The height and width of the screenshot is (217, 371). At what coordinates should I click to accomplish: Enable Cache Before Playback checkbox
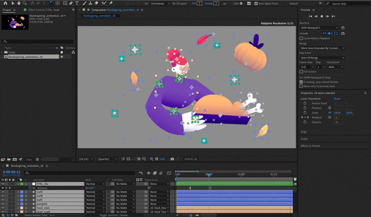point(301,38)
